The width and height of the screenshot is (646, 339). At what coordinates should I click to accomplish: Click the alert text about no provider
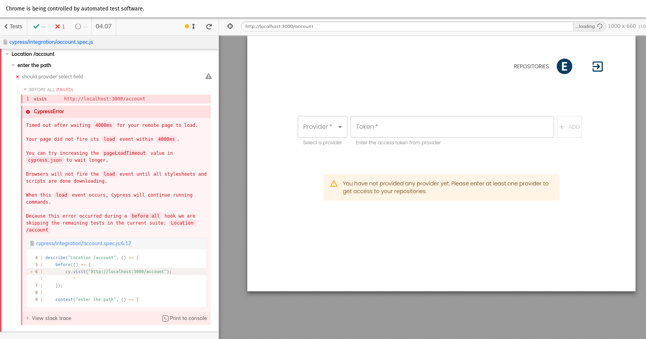(446, 187)
